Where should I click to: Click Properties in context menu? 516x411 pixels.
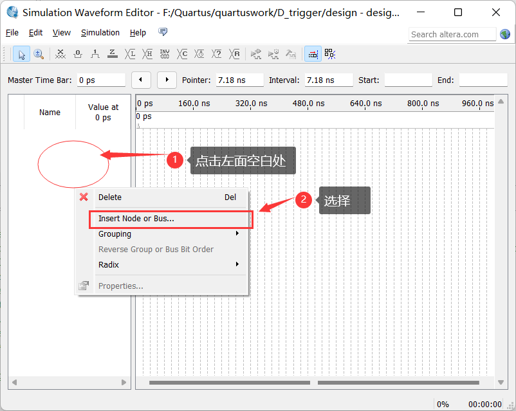click(x=162, y=286)
